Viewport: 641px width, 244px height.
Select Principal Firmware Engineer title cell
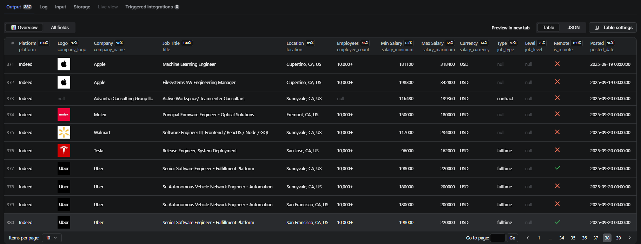(208, 115)
